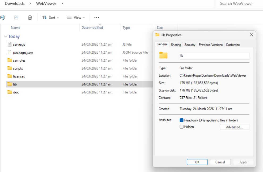Select the server.js file name
This screenshot has height=172, width=263.
pyautogui.click(x=19, y=44)
